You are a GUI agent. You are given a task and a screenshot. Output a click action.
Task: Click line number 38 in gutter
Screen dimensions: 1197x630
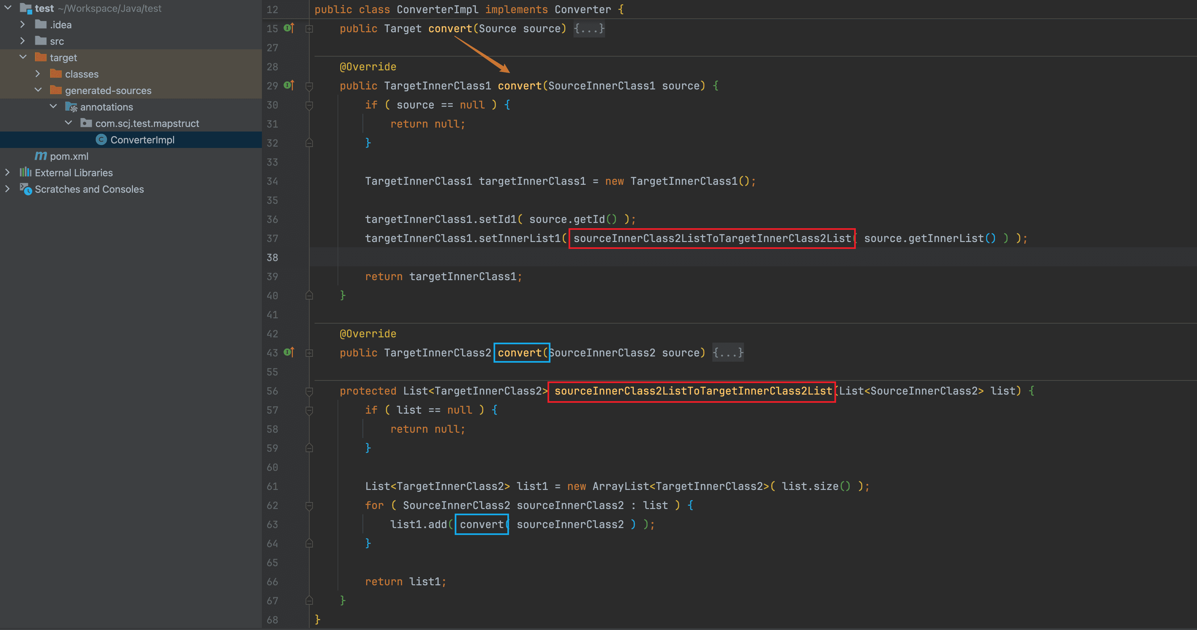pos(272,257)
